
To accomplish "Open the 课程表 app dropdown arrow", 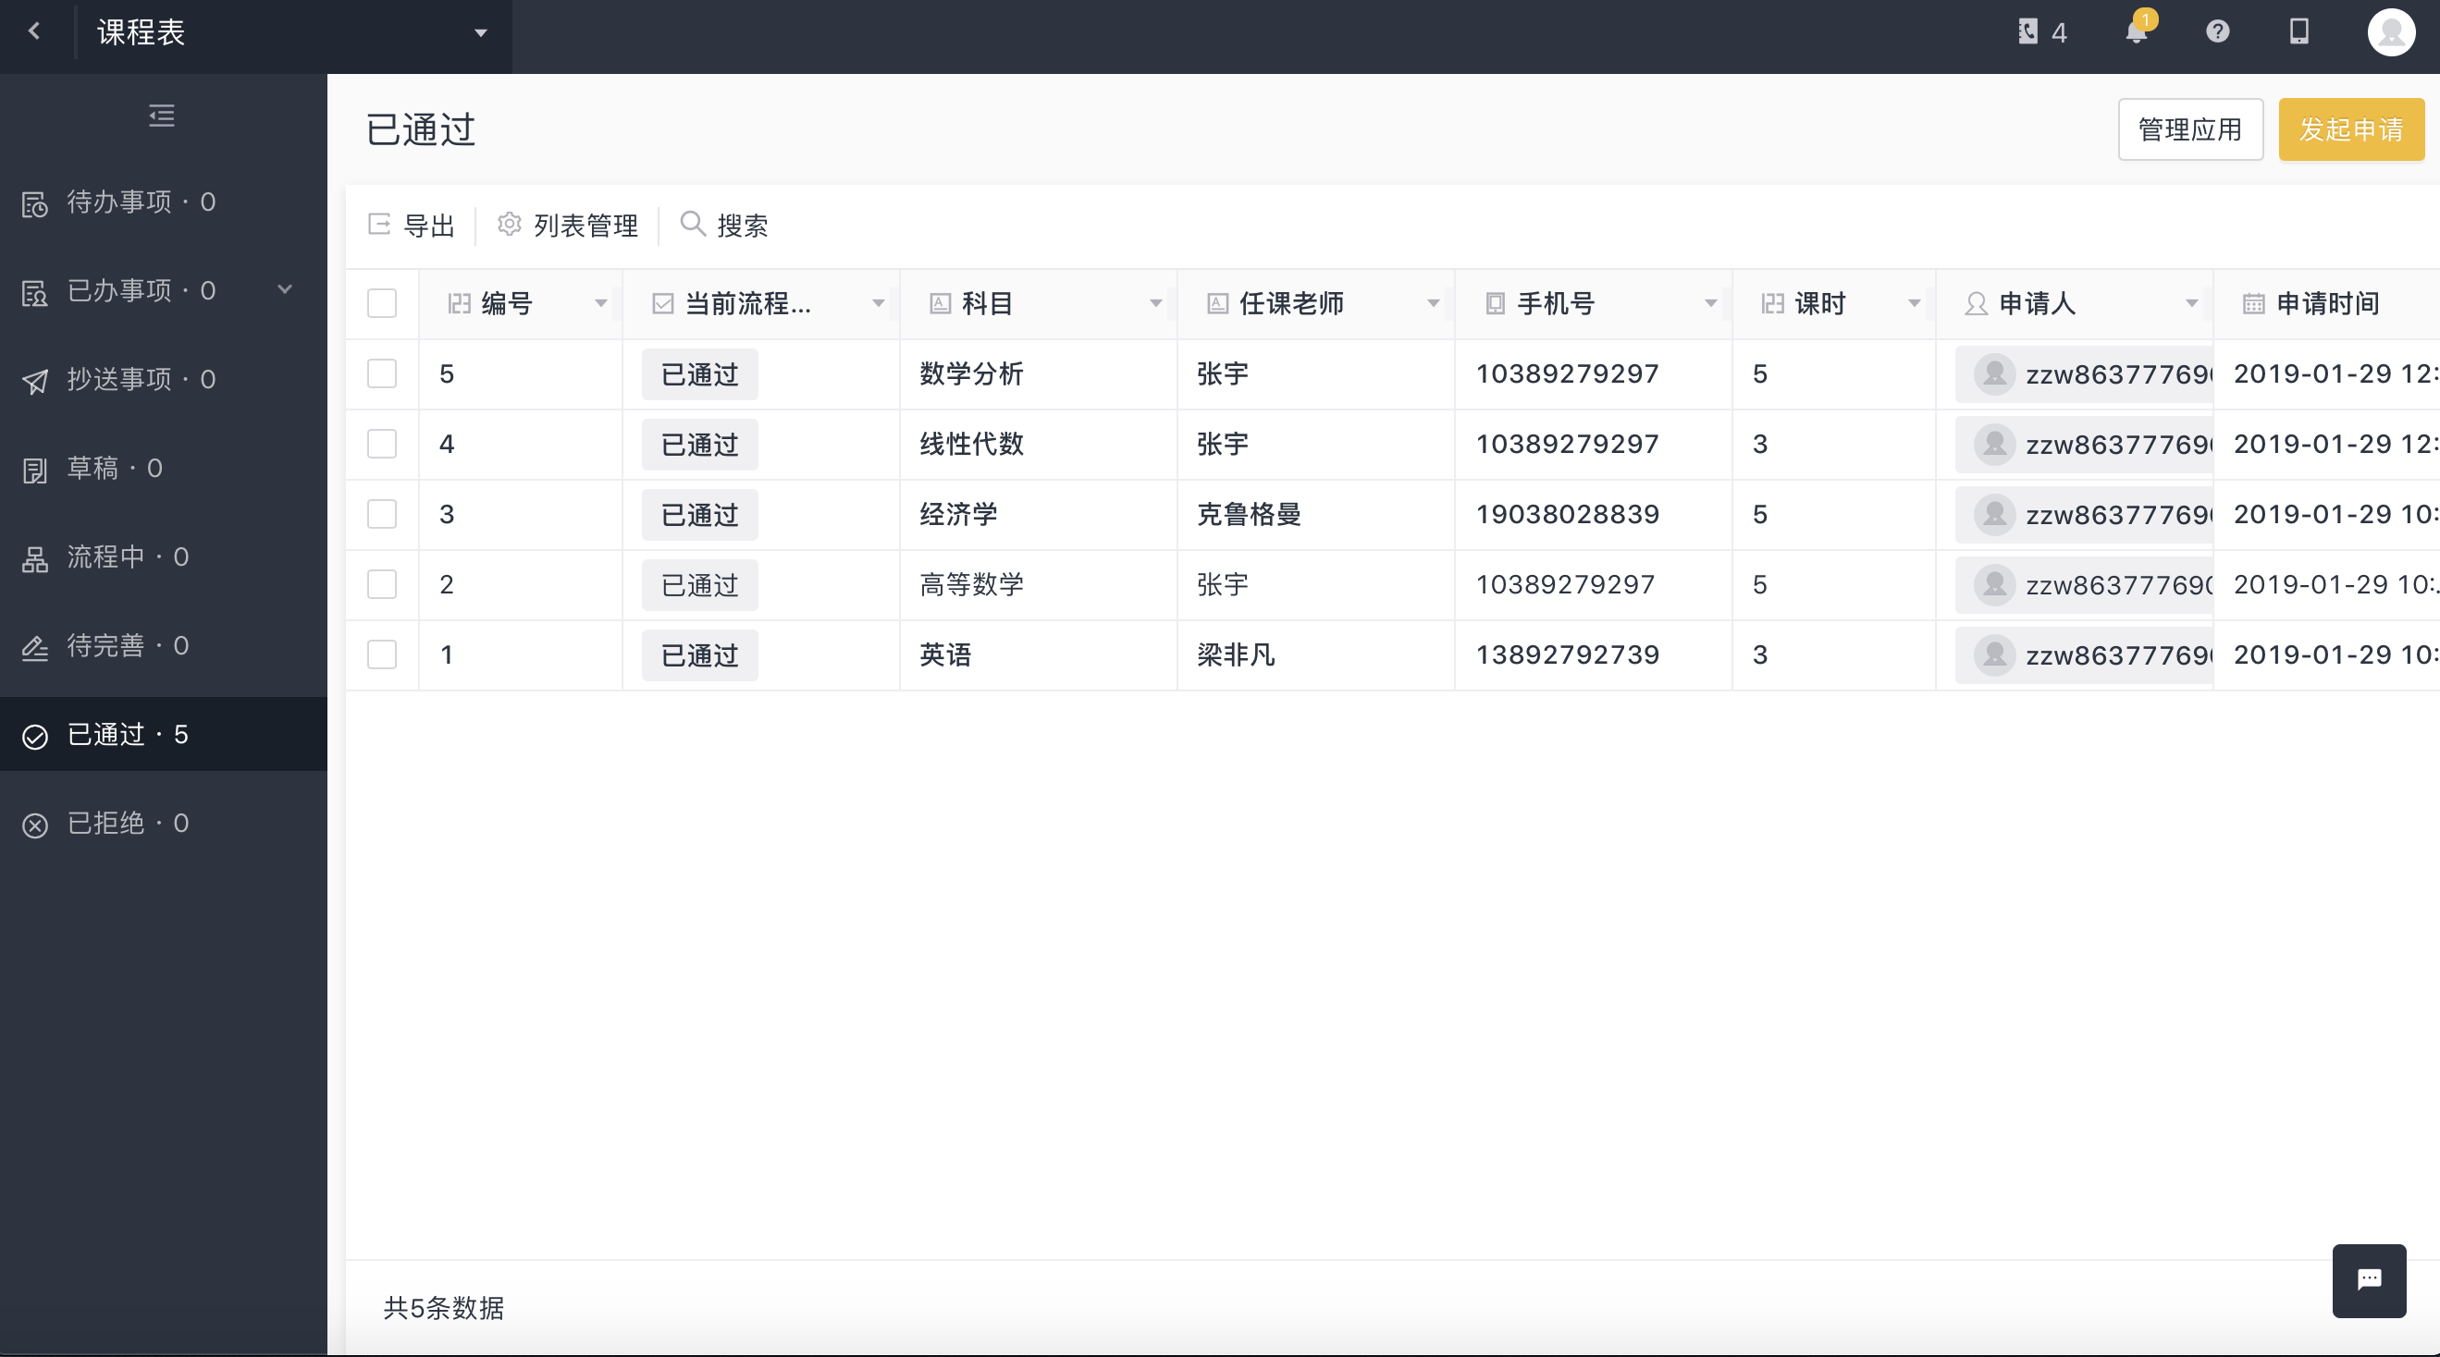I will 480,33.
